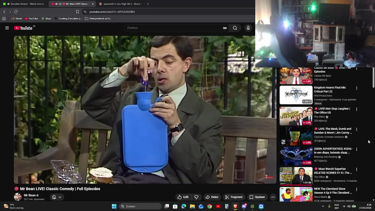Open the Mr Bean channel avatar

(x=18, y=197)
